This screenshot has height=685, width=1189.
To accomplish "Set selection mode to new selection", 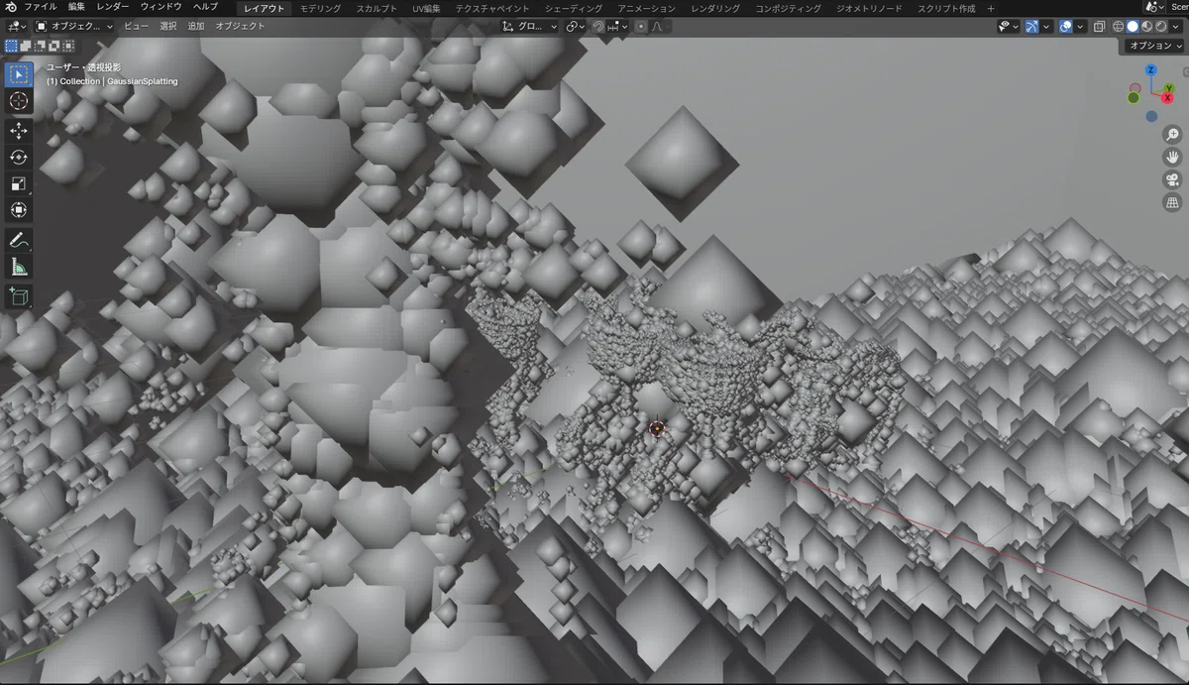I will pyautogui.click(x=11, y=46).
